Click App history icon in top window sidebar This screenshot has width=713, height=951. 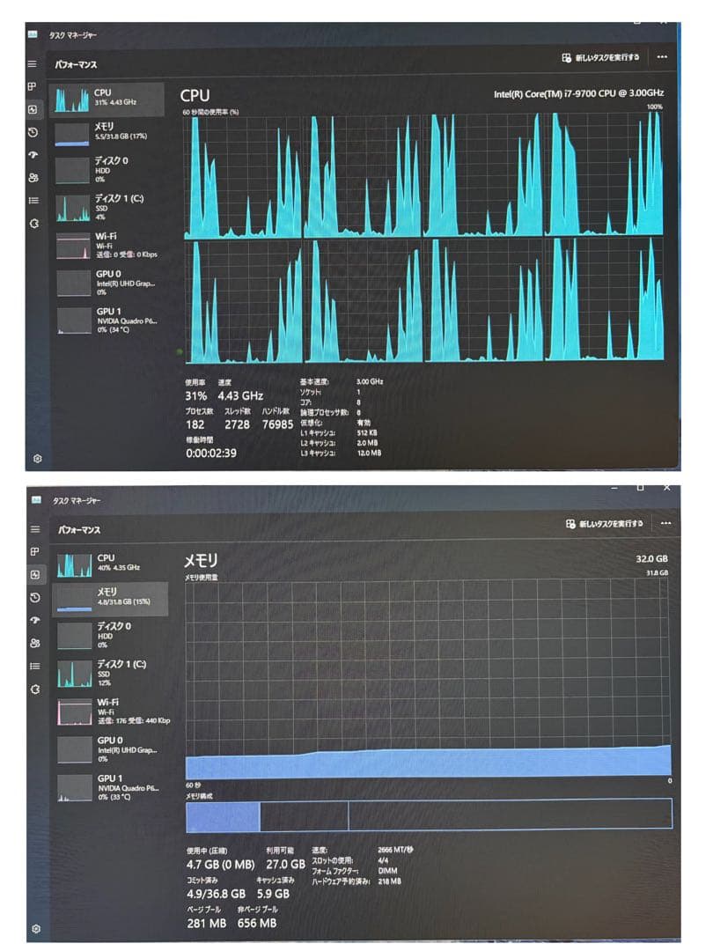click(33, 132)
